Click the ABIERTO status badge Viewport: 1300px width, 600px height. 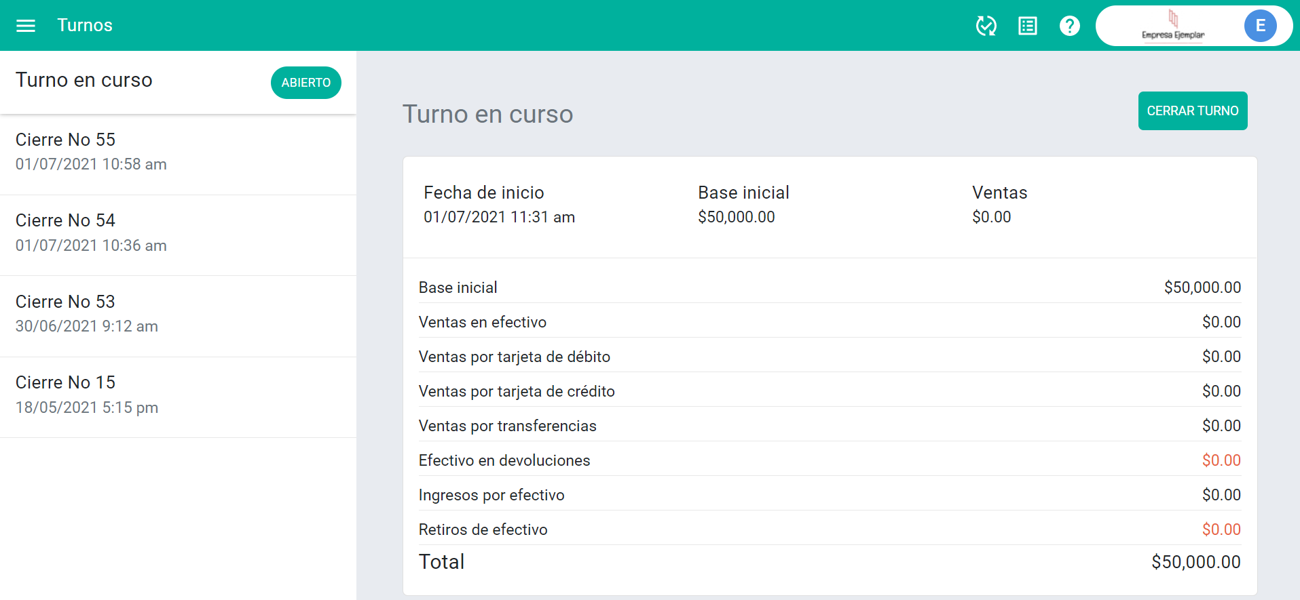tap(306, 83)
